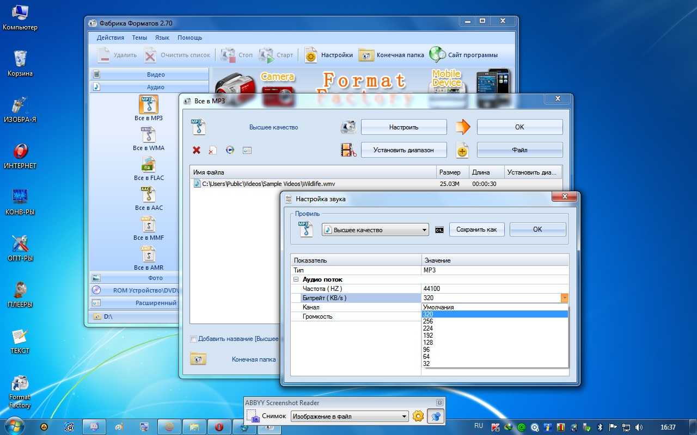Click the Opera icon in the taskbar
The image size is (697, 435).
219,427
